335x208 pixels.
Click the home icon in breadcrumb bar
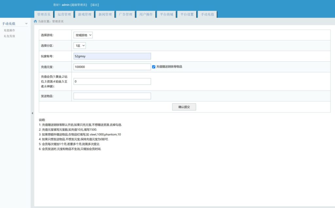35,21
